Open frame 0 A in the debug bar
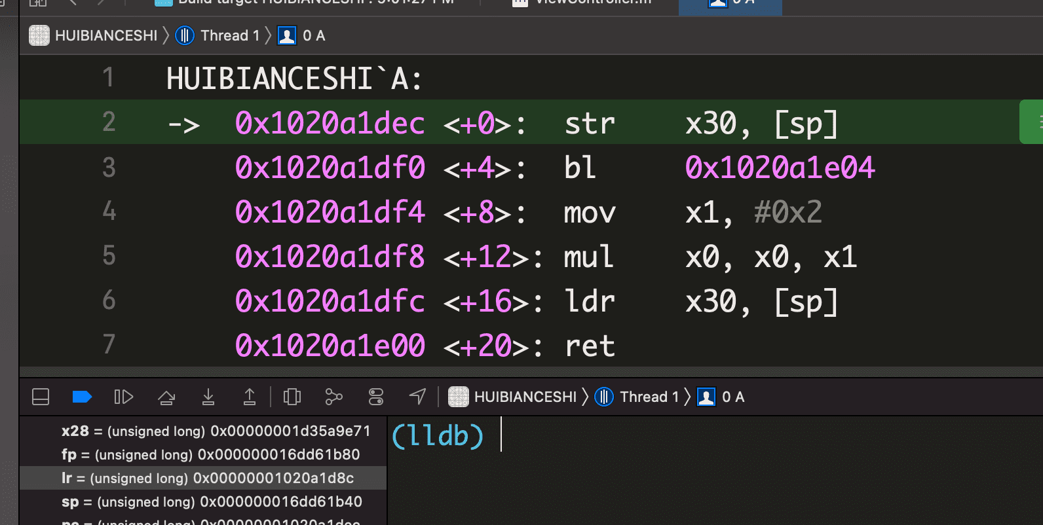 pyautogui.click(x=721, y=397)
